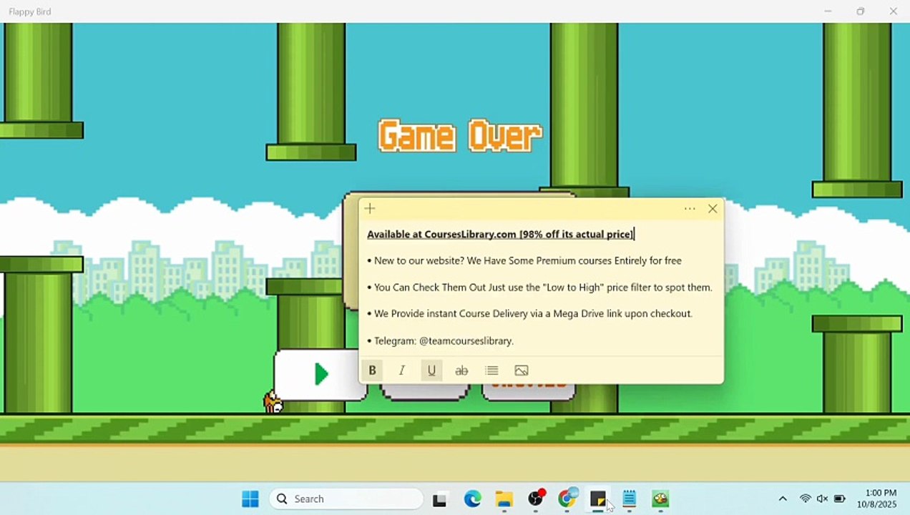Screen dimensions: 910x515
Task: Toggle bold formatting in the note
Action: point(372,371)
